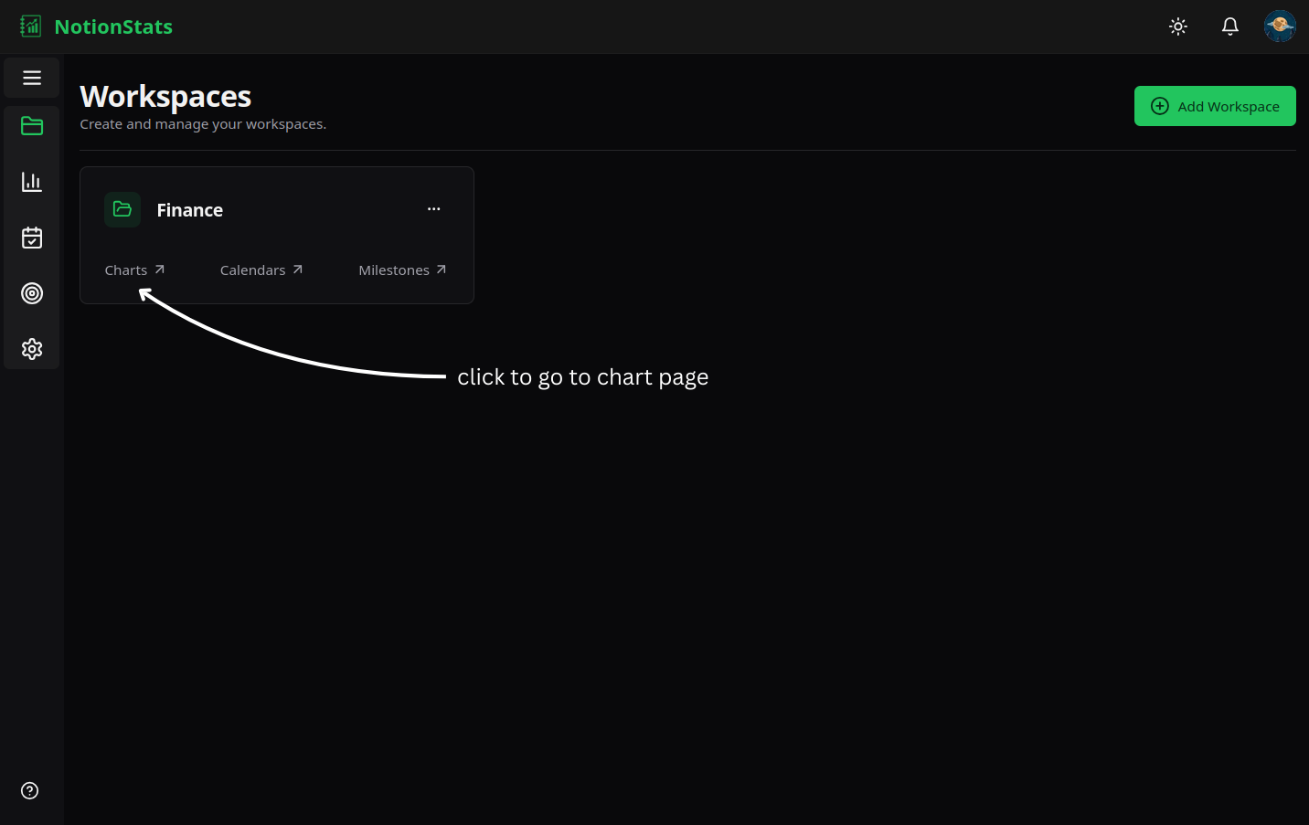Open Settings from the sidebar gear icon

pyautogui.click(x=32, y=349)
